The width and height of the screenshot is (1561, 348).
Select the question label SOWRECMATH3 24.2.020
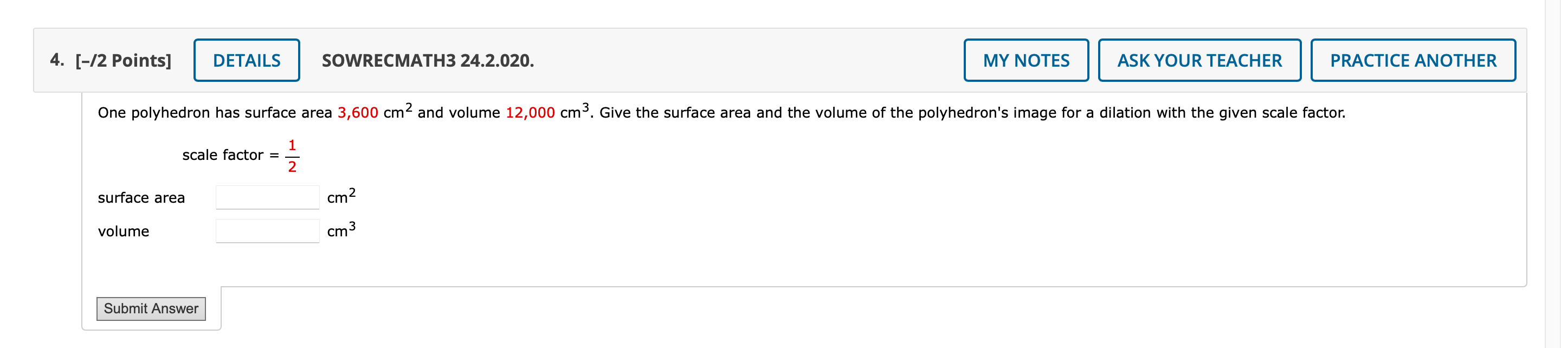coord(427,61)
